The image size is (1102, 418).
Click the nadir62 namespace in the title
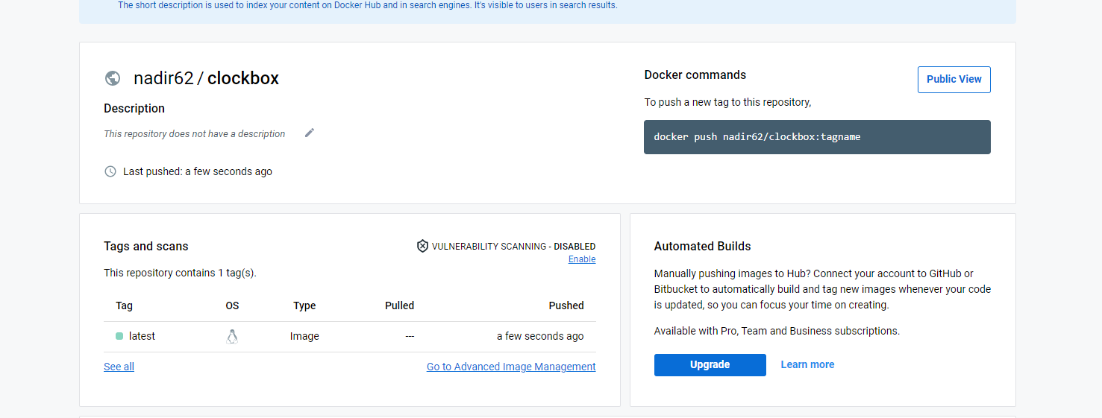click(163, 78)
